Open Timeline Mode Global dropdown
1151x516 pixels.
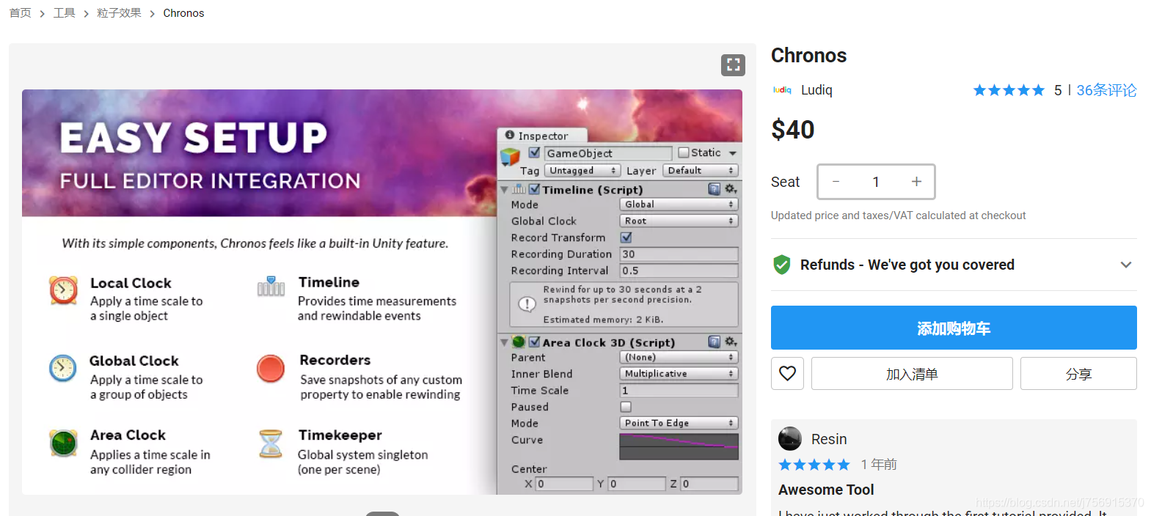[x=679, y=204]
